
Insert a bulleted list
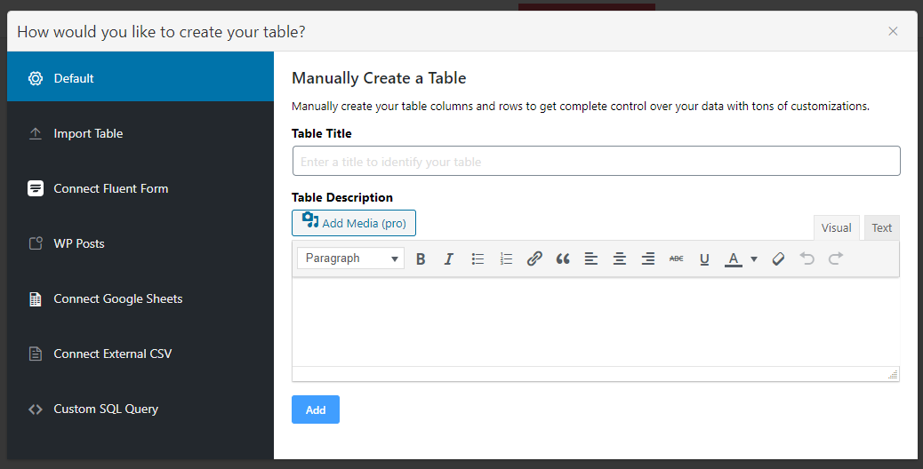click(x=478, y=258)
